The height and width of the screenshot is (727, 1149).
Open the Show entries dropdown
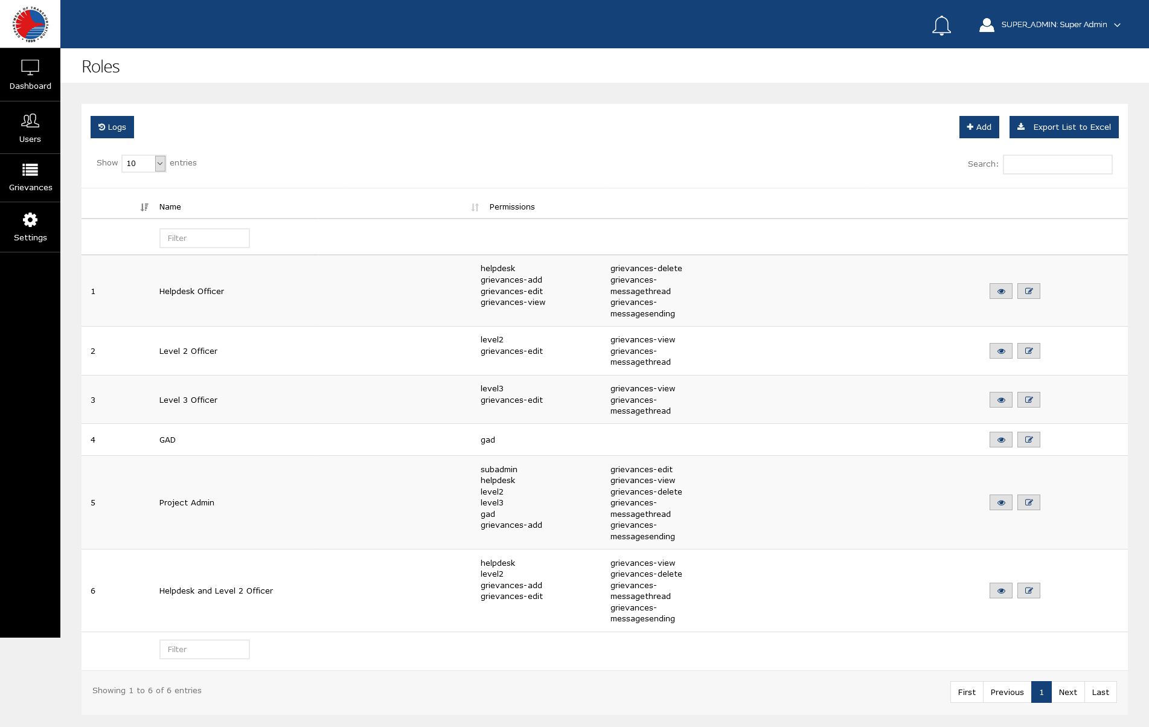point(144,164)
